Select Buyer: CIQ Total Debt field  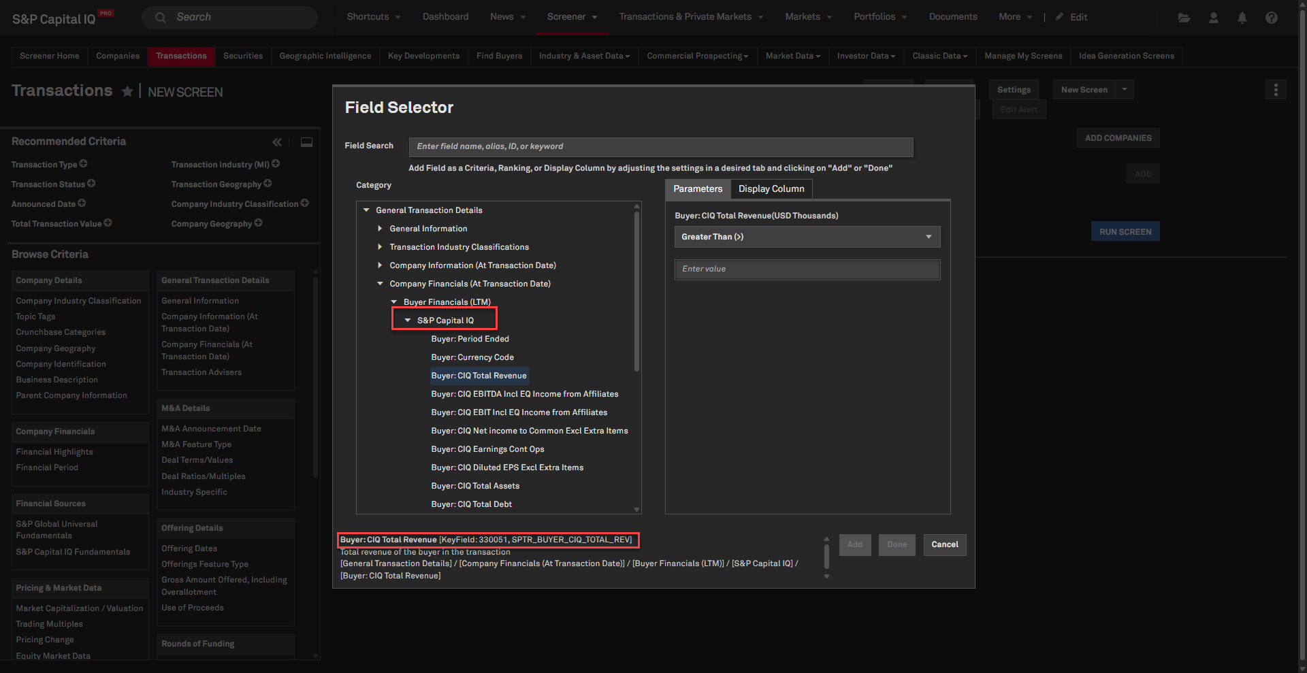tap(472, 504)
